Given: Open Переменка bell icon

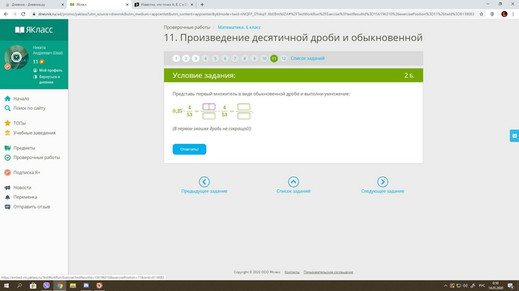Looking at the screenshot, I should point(7,197).
